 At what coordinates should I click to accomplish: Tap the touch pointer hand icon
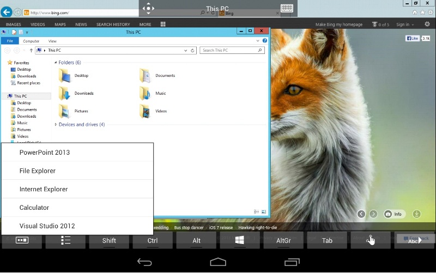point(371,240)
